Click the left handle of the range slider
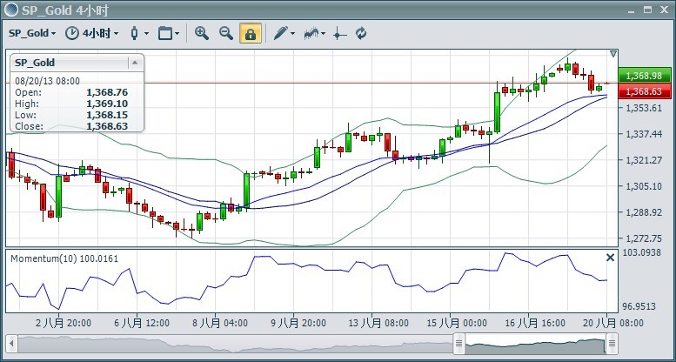 (458, 345)
